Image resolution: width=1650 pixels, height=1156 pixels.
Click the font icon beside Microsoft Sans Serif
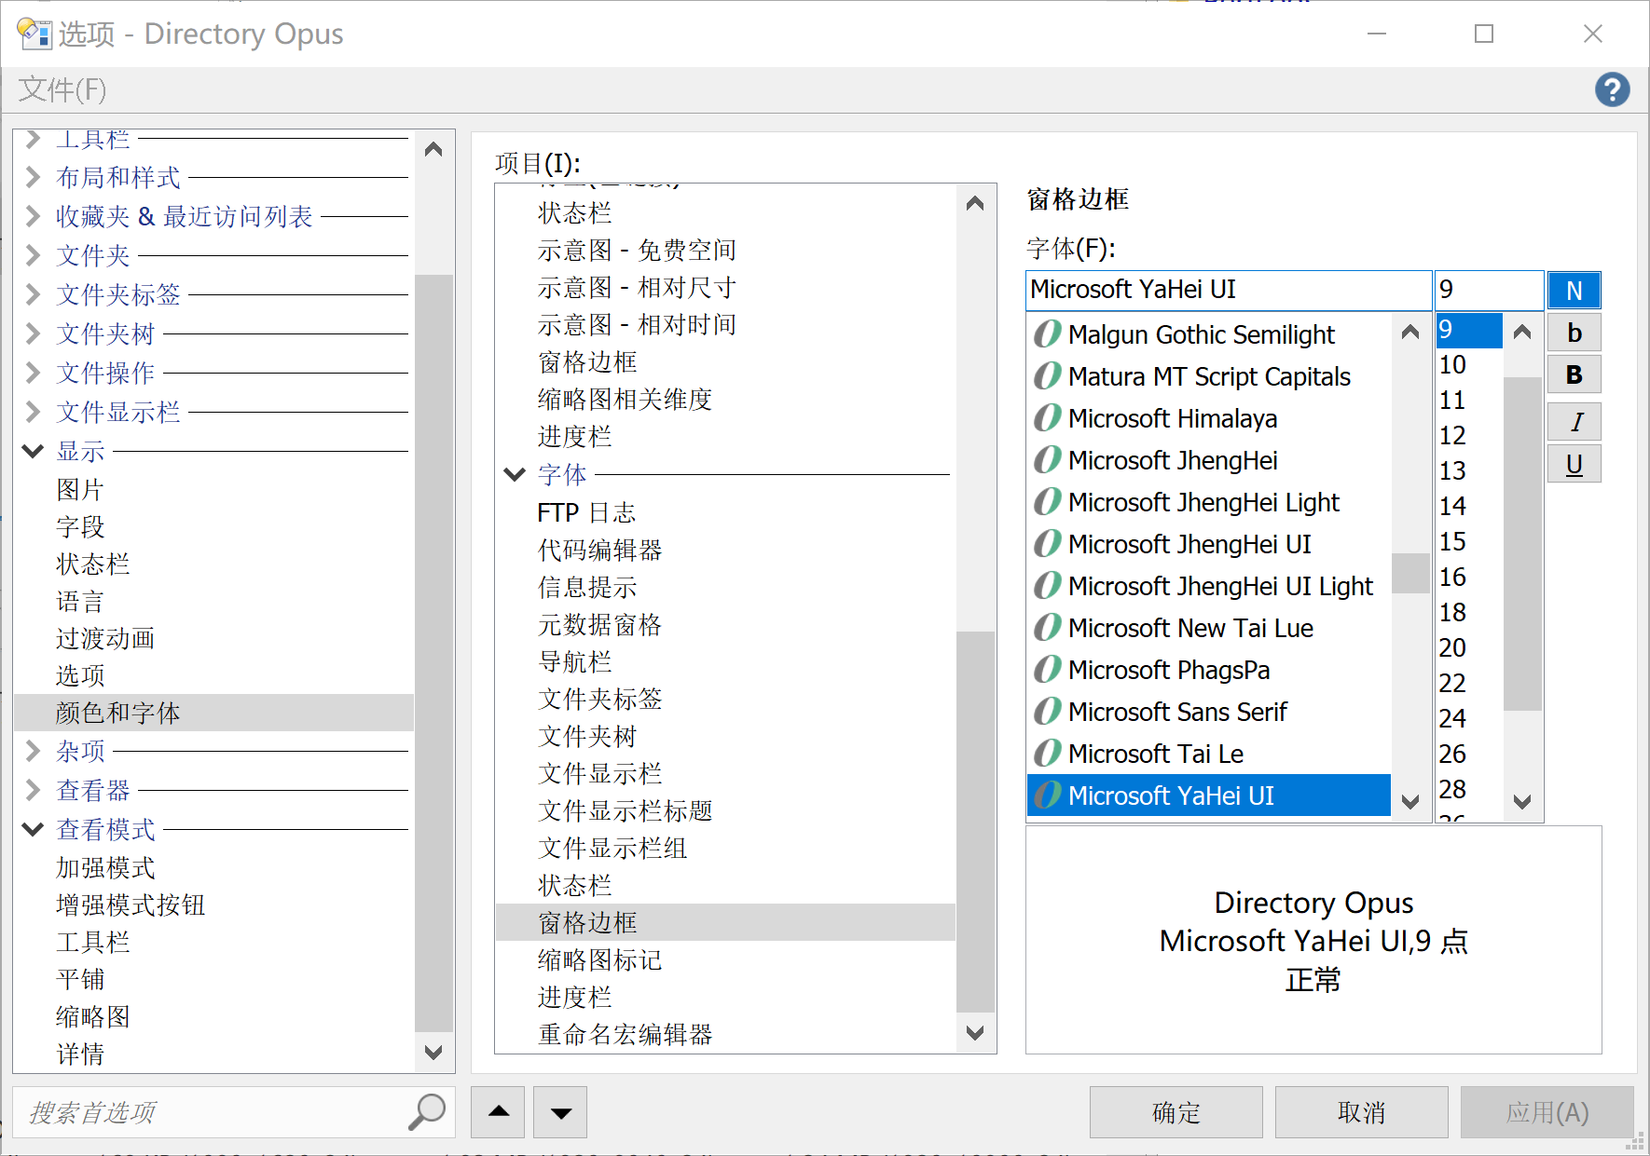(1048, 711)
